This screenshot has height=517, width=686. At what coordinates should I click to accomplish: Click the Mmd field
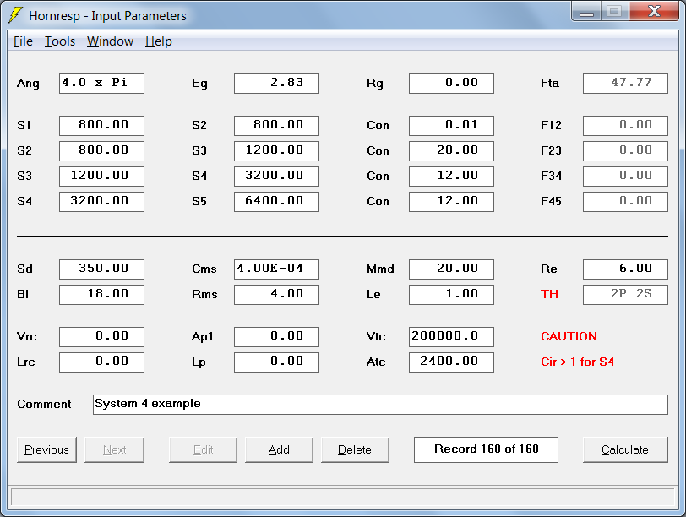click(451, 269)
